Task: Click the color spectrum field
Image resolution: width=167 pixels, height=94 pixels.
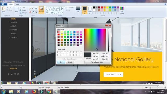Action: click(95, 40)
